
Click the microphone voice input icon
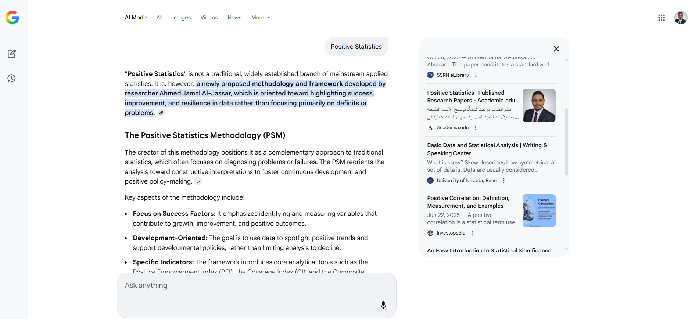[x=383, y=305]
